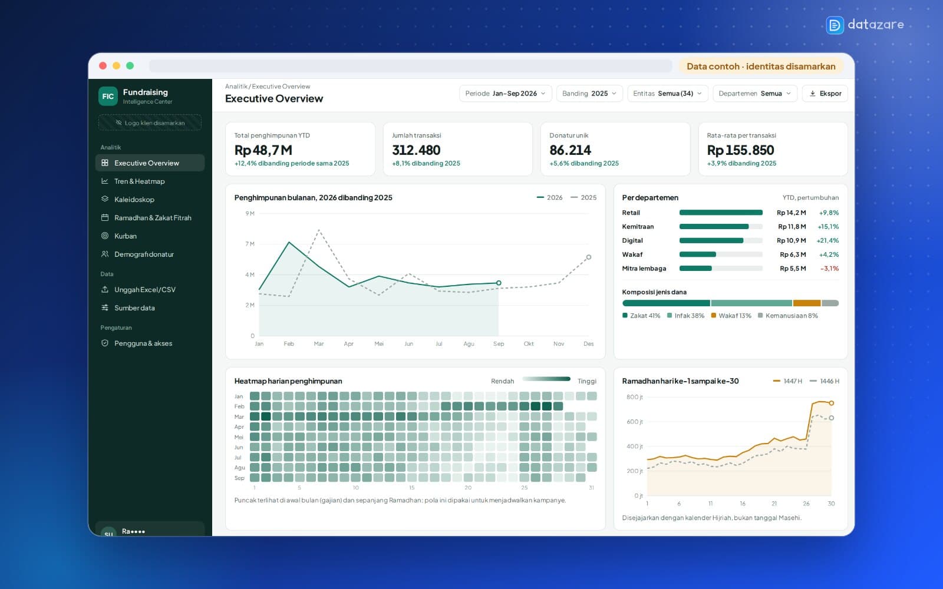The width and height of the screenshot is (943, 589).
Task: Click the Jumlah transaksi value 312.480
Action: [416, 150]
